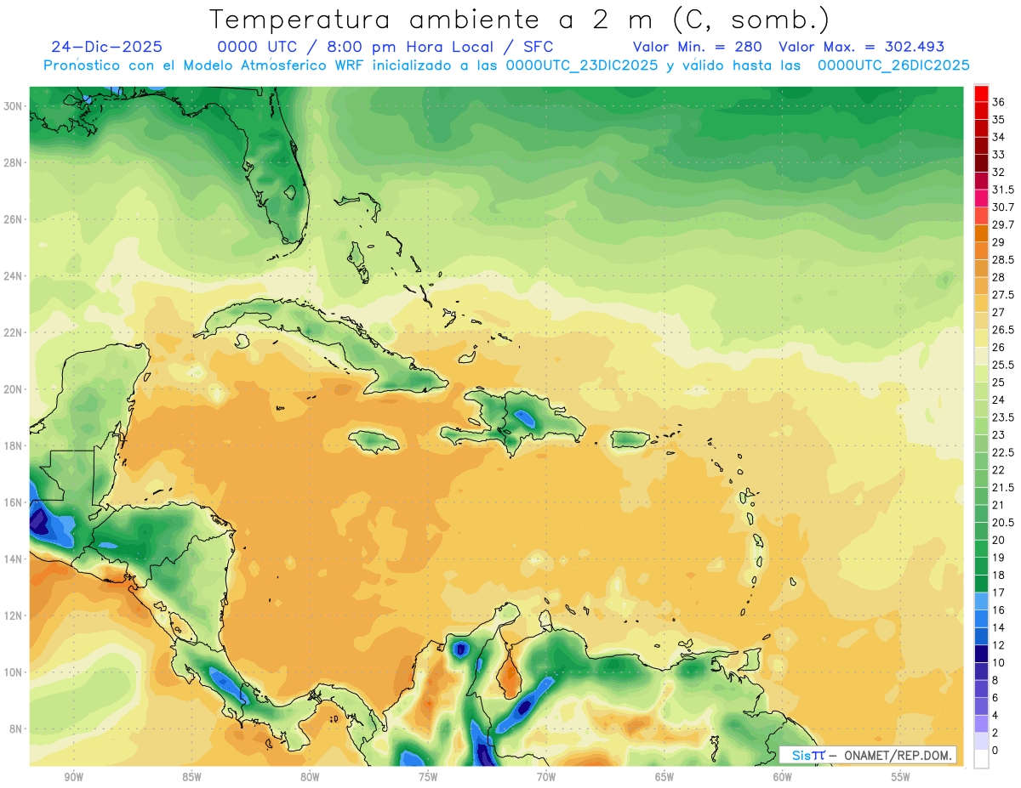Click the legend value '31.5'
The height and width of the screenshot is (788, 1021).
click(x=1003, y=190)
